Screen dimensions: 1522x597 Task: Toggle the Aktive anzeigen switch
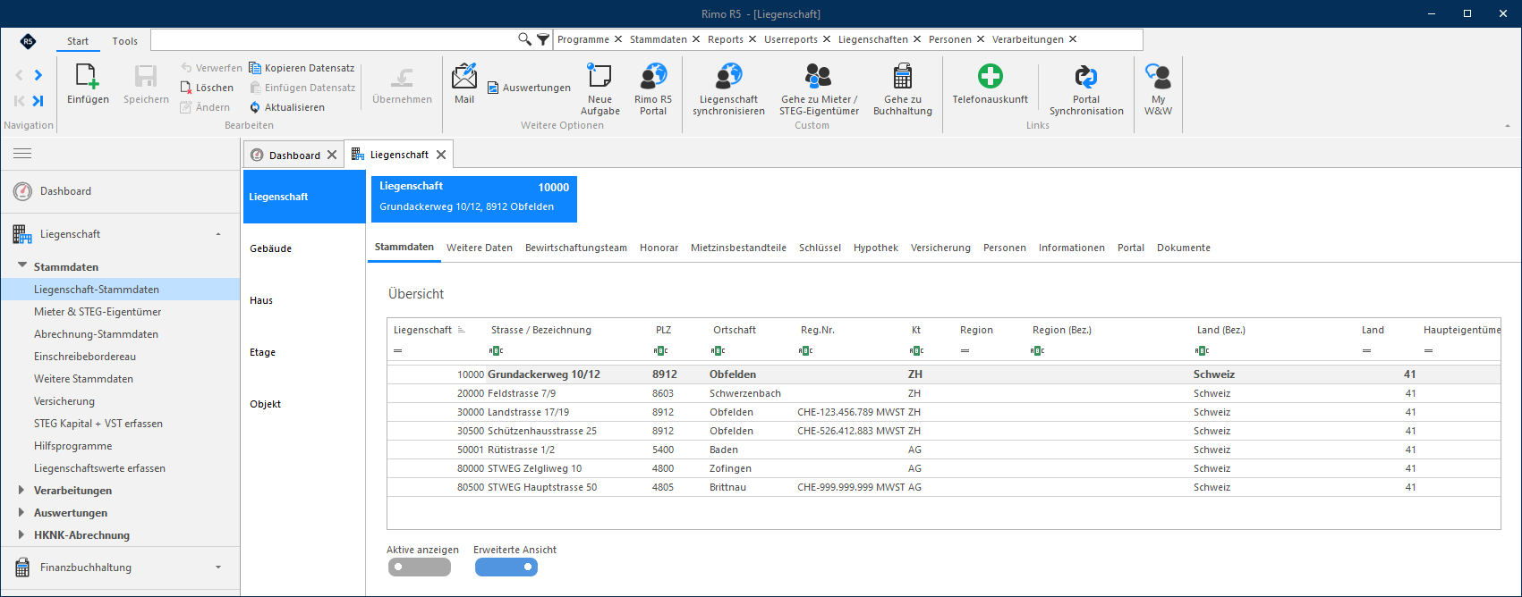(420, 567)
